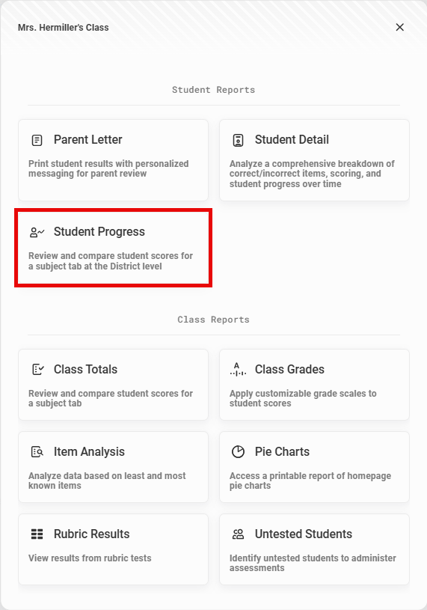This screenshot has width=427, height=610.
Task: Click the Parent Letter document icon
Action: click(37, 140)
